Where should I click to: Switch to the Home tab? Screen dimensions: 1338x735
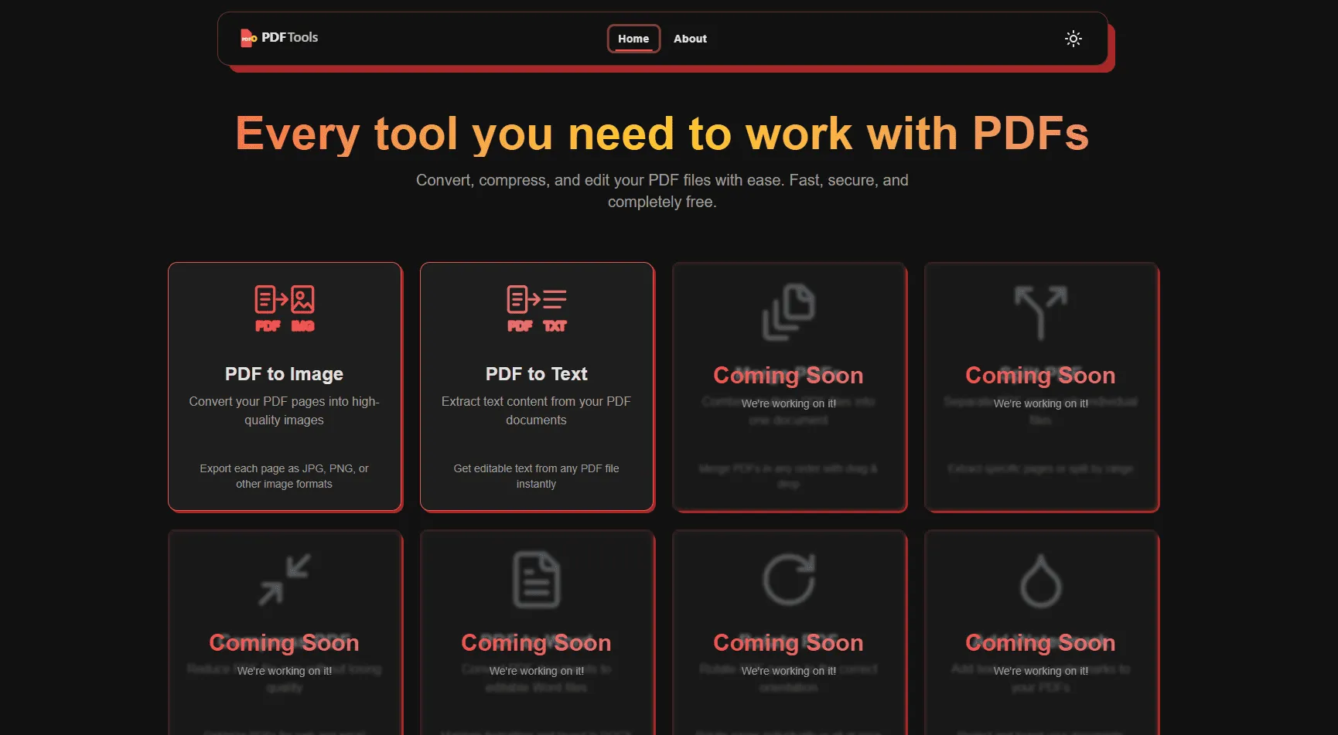[x=633, y=39]
